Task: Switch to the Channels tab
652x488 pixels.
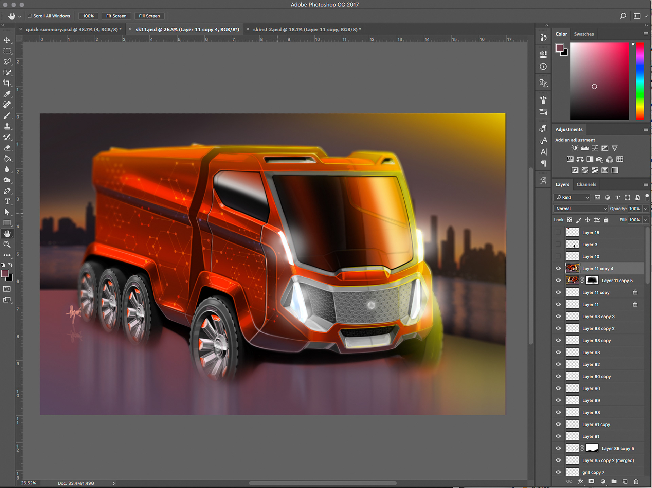Action: [x=586, y=184]
